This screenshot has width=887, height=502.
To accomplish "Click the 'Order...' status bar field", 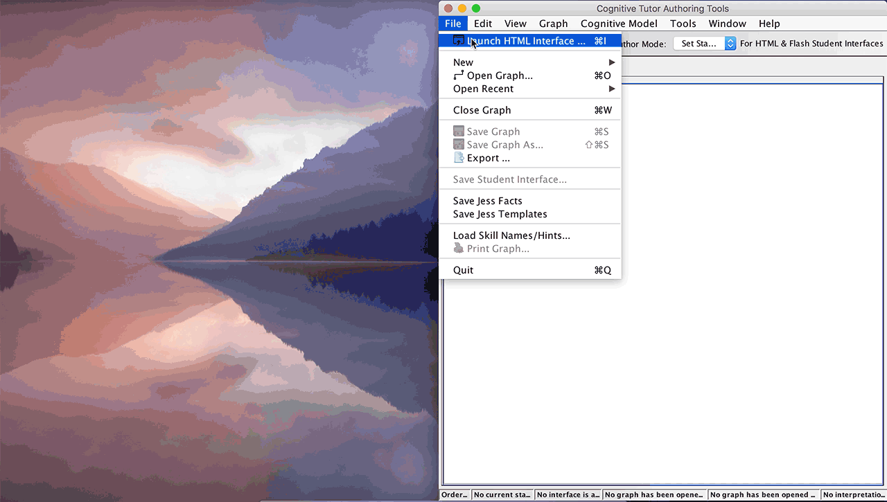I will [455, 495].
